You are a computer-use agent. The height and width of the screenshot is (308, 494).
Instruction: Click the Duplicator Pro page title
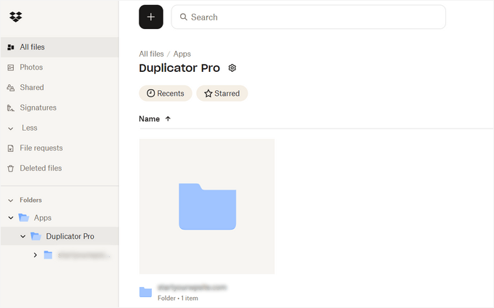tap(179, 68)
